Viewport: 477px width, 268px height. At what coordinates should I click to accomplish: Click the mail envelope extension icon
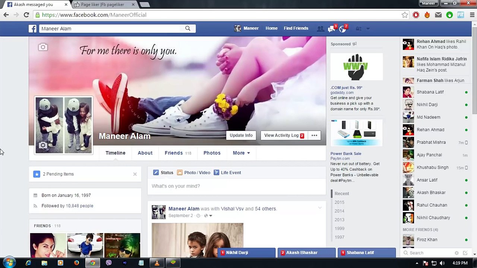(x=438, y=15)
